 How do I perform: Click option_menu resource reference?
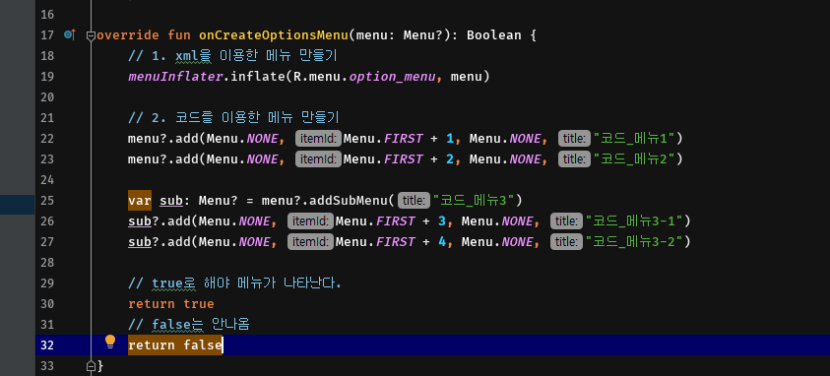coord(392,77)
